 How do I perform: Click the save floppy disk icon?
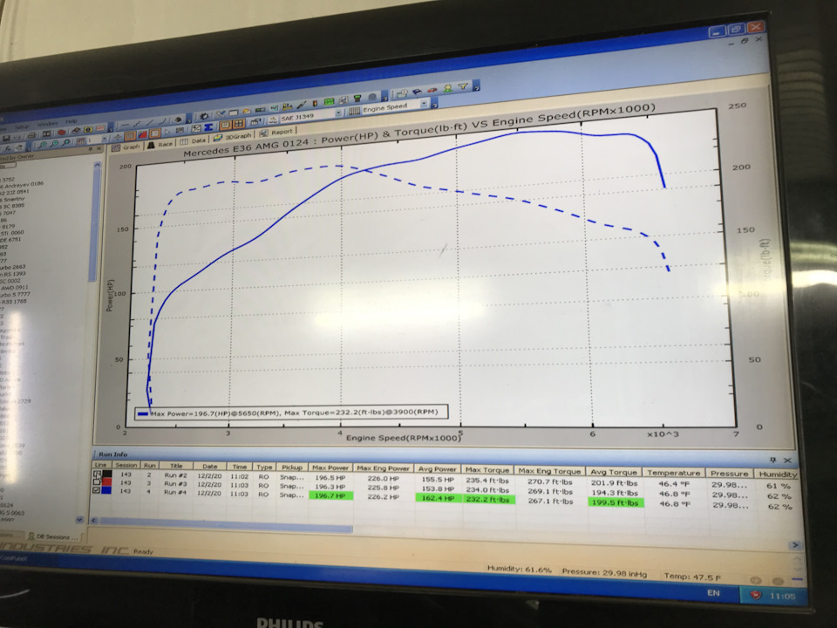coord(6,137)
